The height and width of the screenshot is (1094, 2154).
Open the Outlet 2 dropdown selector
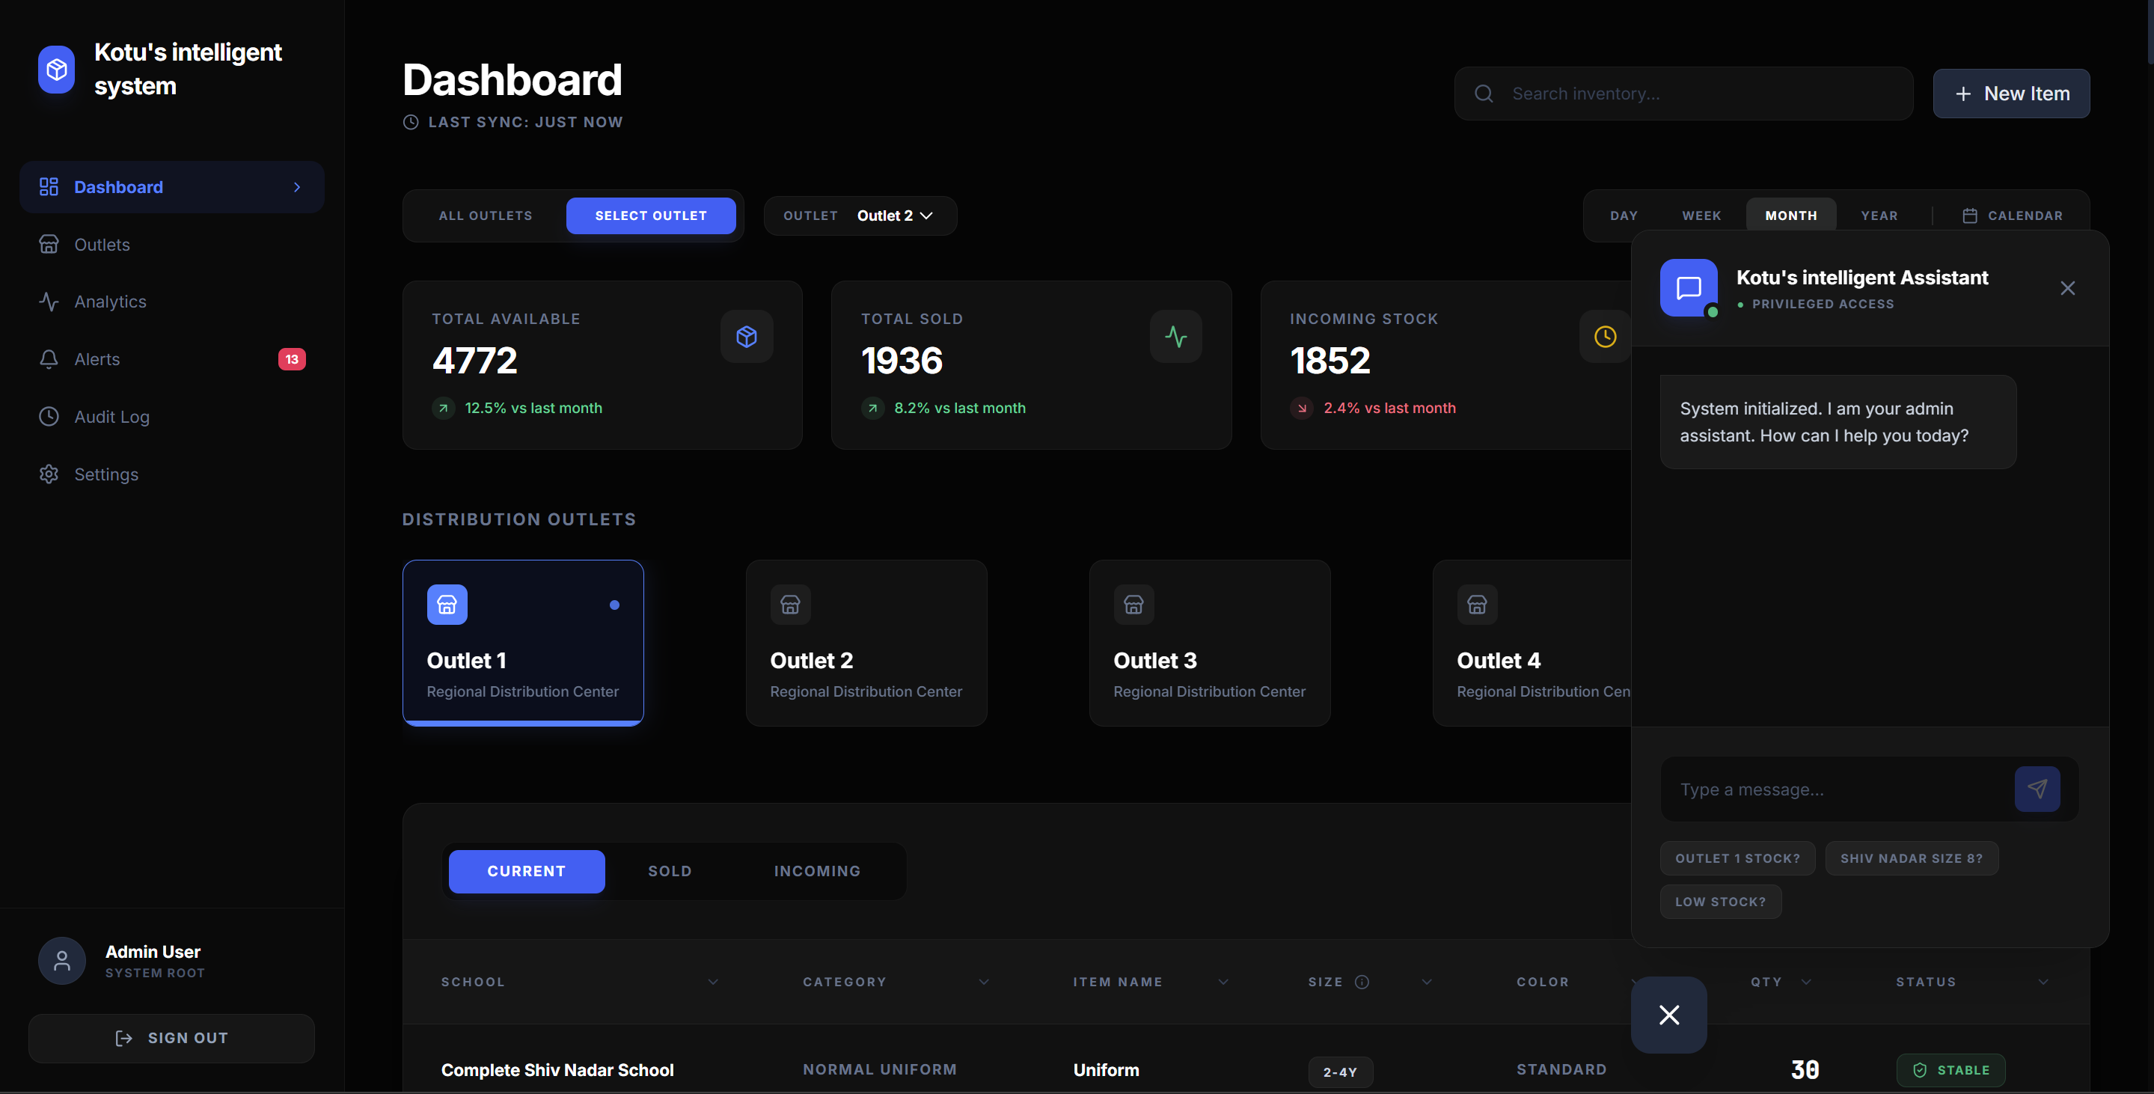pyautogui.click(x=893, y=216)
